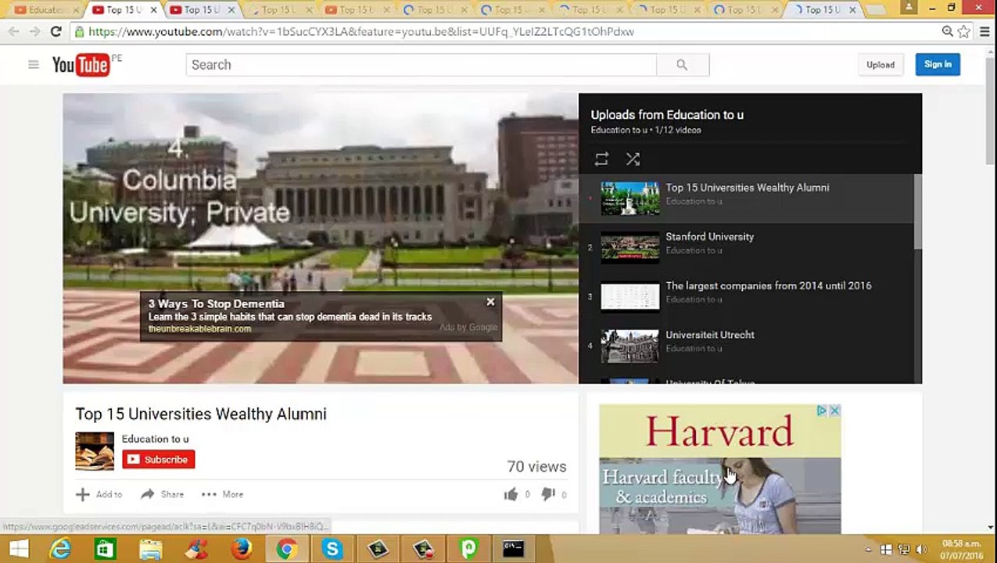
Task: Click the search magnifier button
Action: pyautogui.click(x=682, y=65)
